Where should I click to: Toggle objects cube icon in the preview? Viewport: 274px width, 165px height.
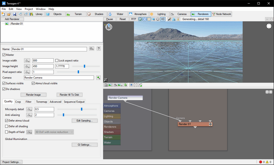[153, 19]
